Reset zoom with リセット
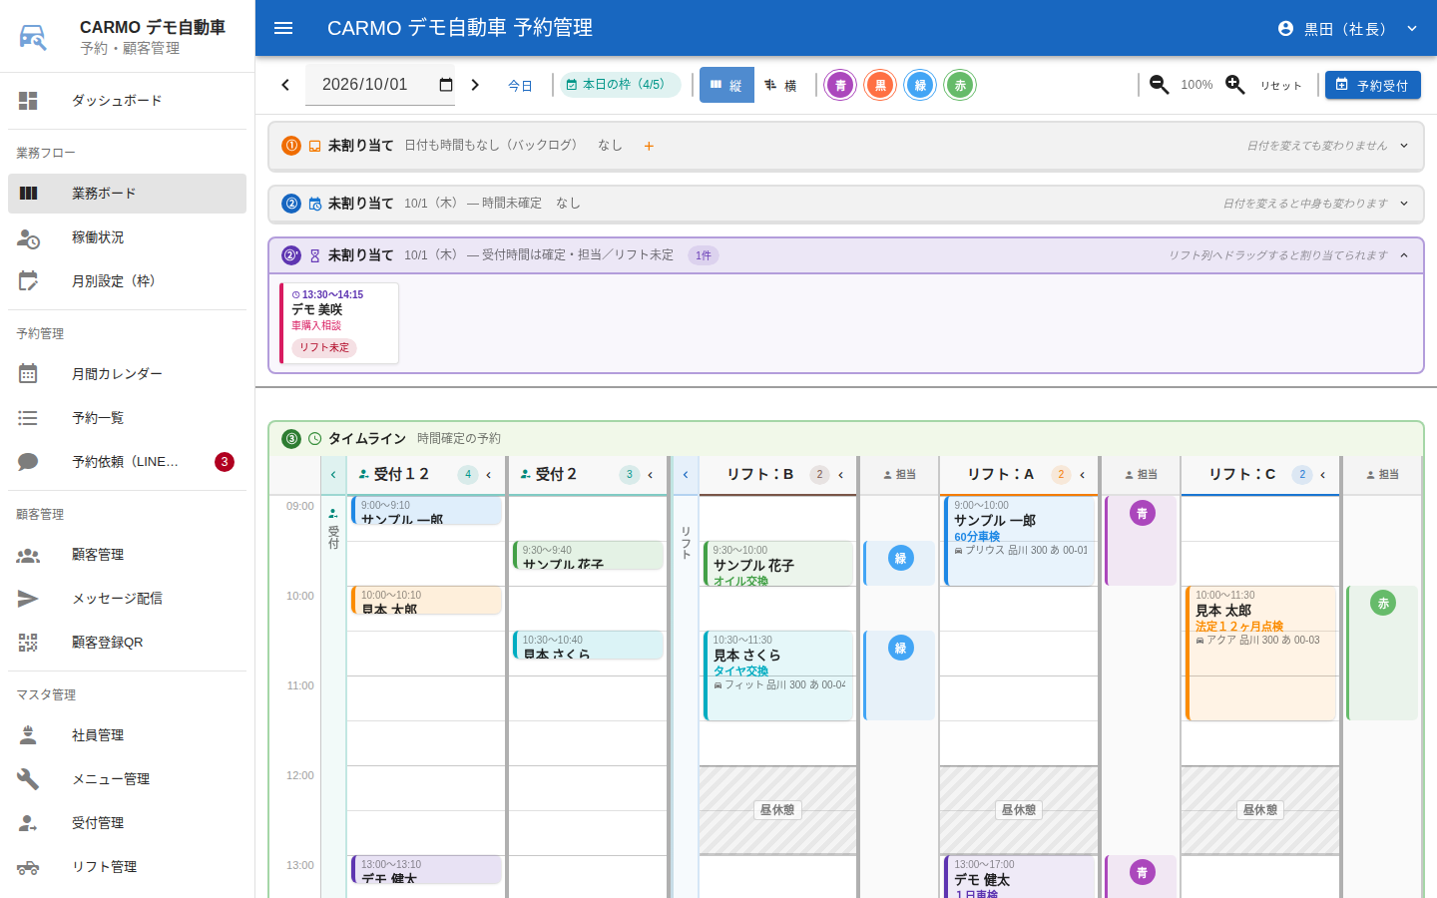Screen dimensions: 1437x898 click(x=1281, y=85)
